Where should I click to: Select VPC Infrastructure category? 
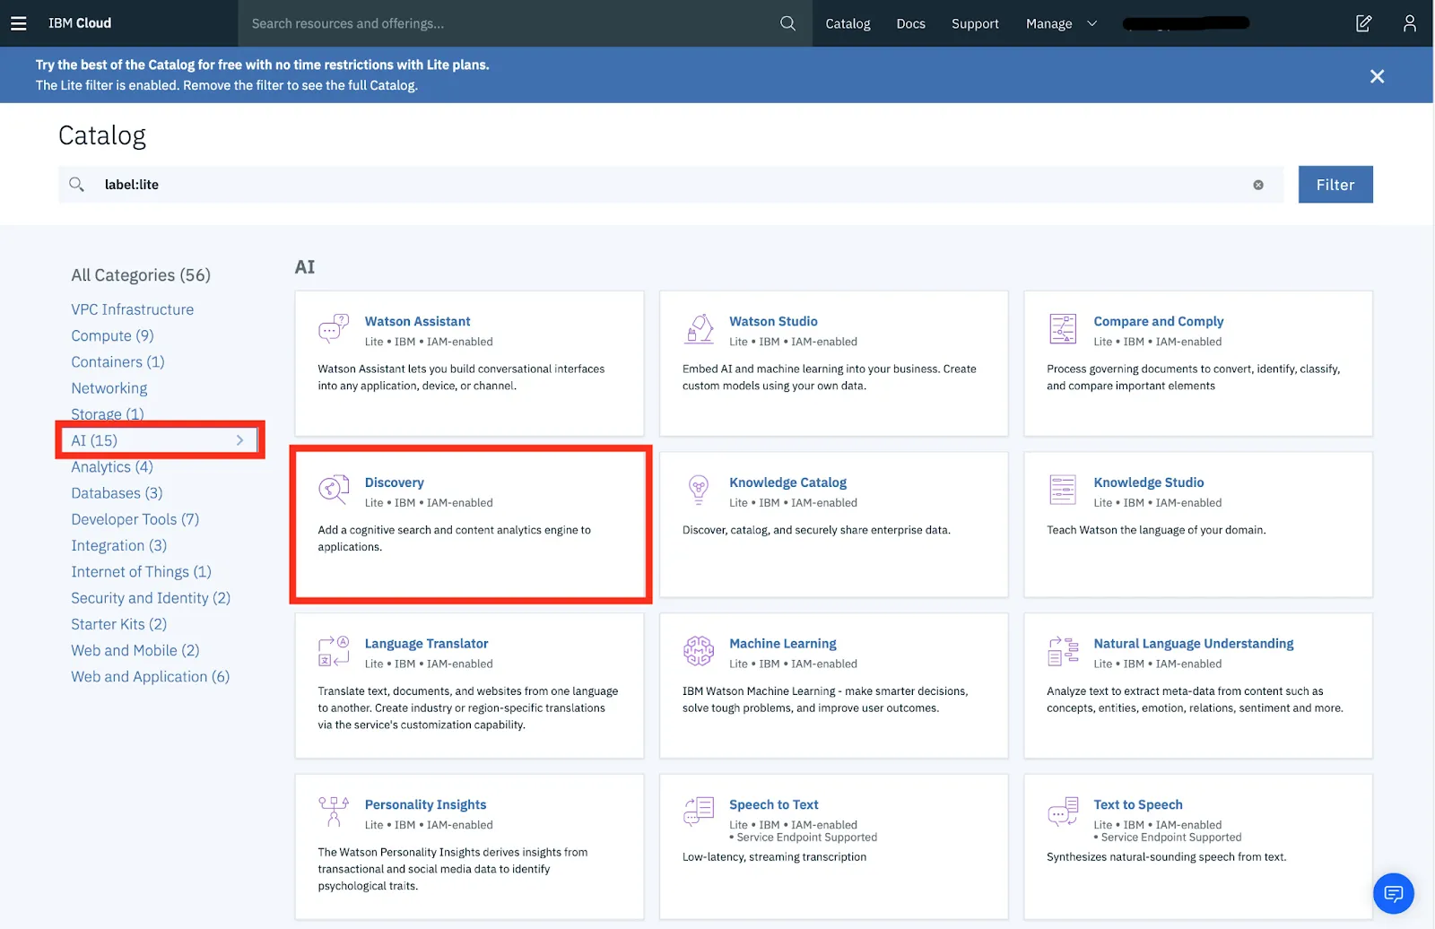click(x=133, y=309)
